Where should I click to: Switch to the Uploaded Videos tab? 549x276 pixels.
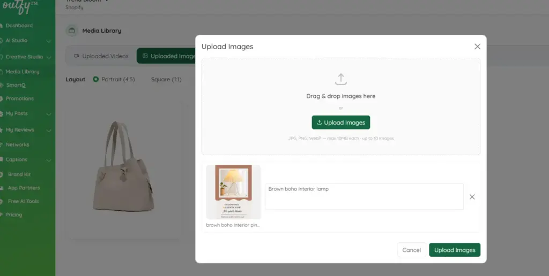[x=101, y=56]
